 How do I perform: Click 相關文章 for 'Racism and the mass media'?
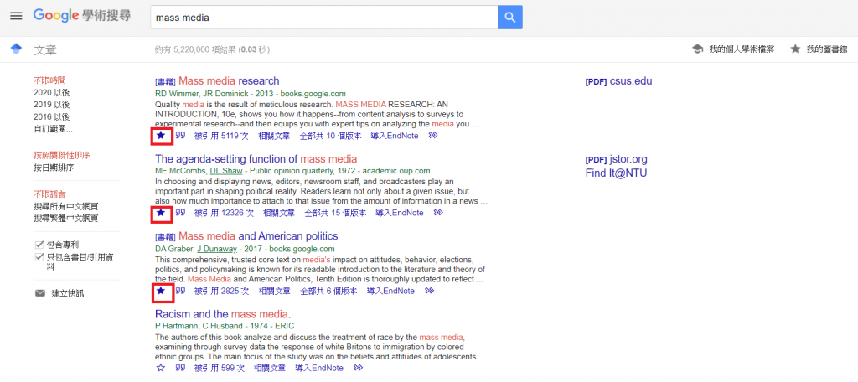coord(269,368)
